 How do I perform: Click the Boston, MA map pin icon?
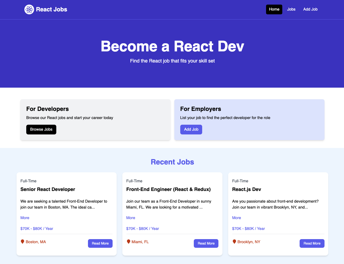point(22,242)
